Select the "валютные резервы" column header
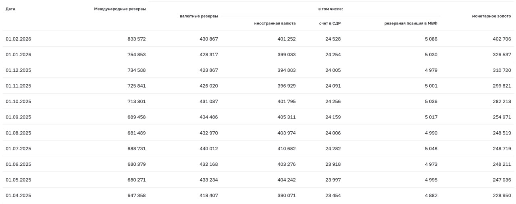Screen dimensions: 516x204 tap(199, 16)
